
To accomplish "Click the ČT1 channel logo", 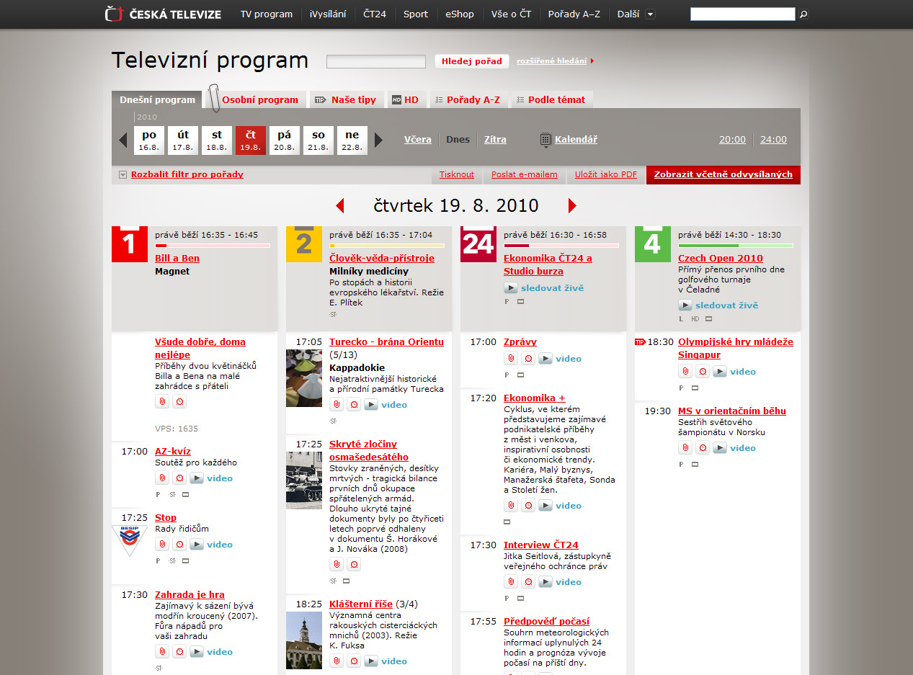I will click(130, 244).
